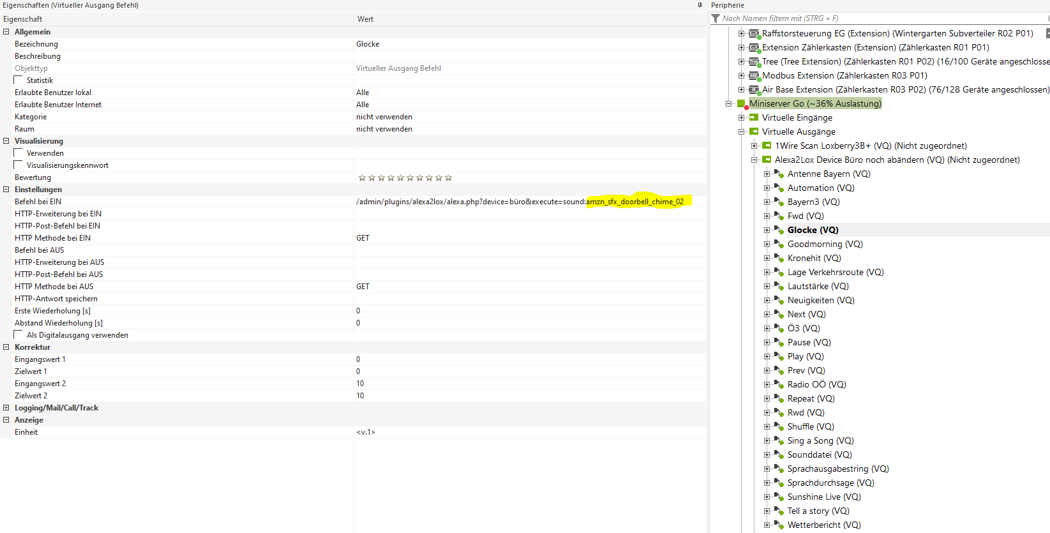
Task: Click the Eigenschaft column header
Action: tap(23, 19)
